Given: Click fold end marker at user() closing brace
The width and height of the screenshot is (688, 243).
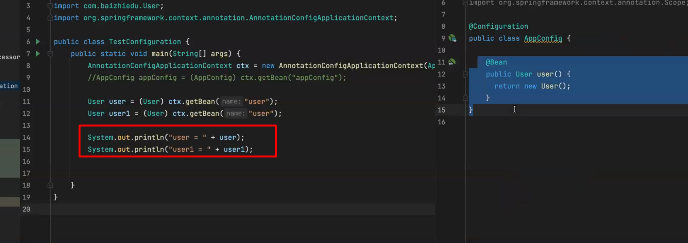Looking at the screenshot, I should point(465,98).
